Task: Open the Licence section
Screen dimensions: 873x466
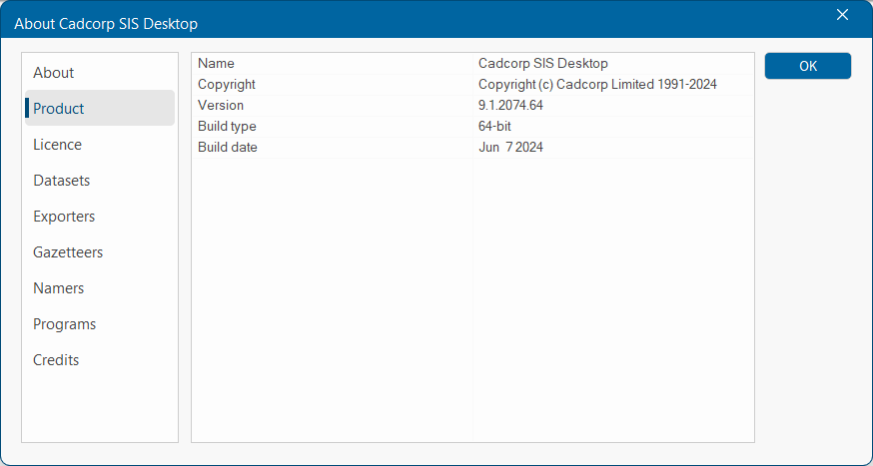Action: pyautogui.click(x=58, y=145)
